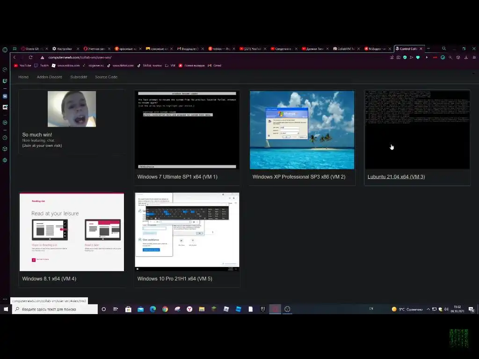This screenshot has height=359, width=479.
Task: Click the send-flow arrow icon in toolbar
Action: (x=411, y=57)
